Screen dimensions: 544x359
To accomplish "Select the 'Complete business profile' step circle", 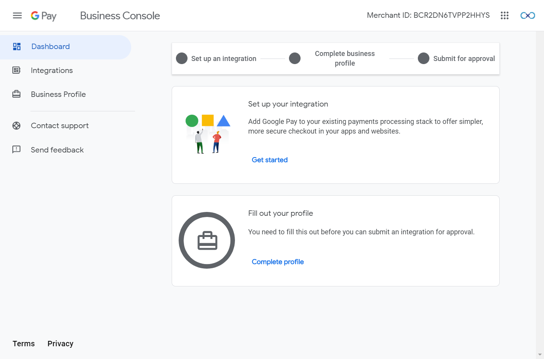I will click(x=295, y=58).
